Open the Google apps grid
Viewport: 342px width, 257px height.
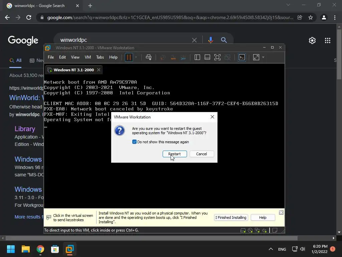pyautogui.click(x=328, y=40)
